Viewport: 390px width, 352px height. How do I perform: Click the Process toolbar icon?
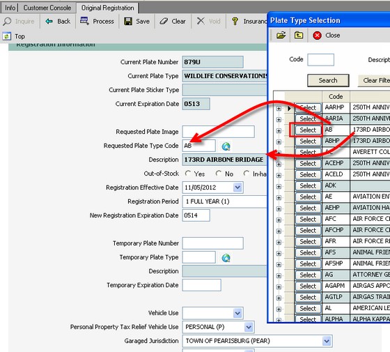pos(84,21)
